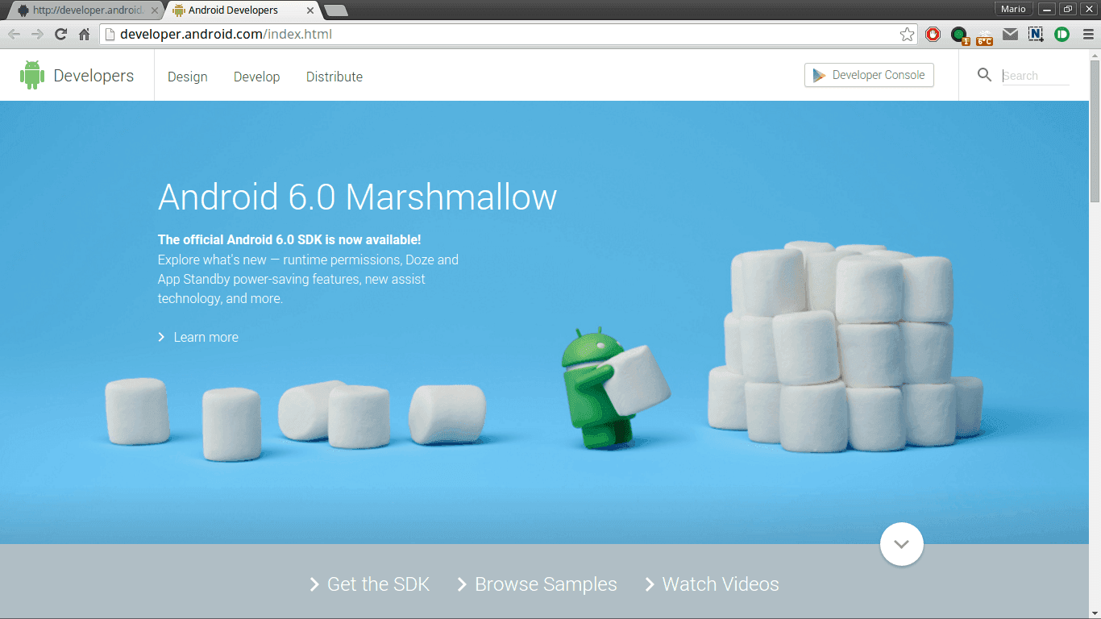Screen dimensions: 1101x619
Task: Click the scrollbar up arrow
Action: 1095,54
